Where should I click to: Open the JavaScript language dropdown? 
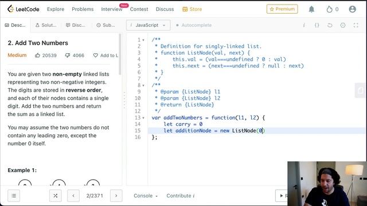148,25
